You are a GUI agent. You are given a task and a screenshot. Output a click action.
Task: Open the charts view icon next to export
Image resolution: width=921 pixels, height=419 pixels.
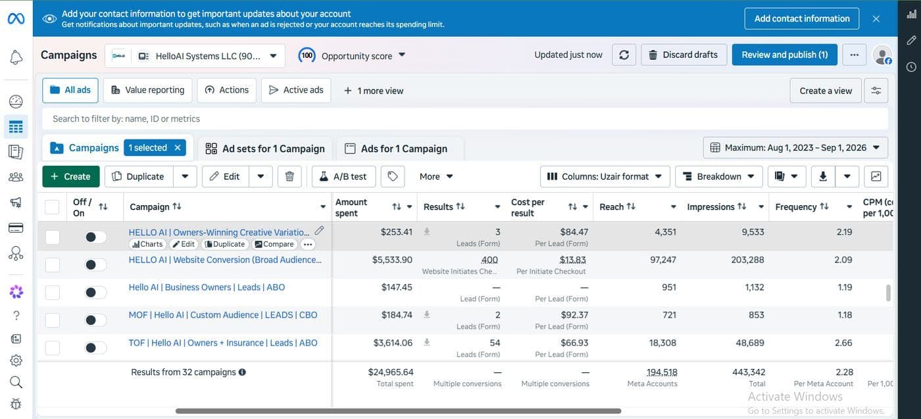click(x=876, y=176)
